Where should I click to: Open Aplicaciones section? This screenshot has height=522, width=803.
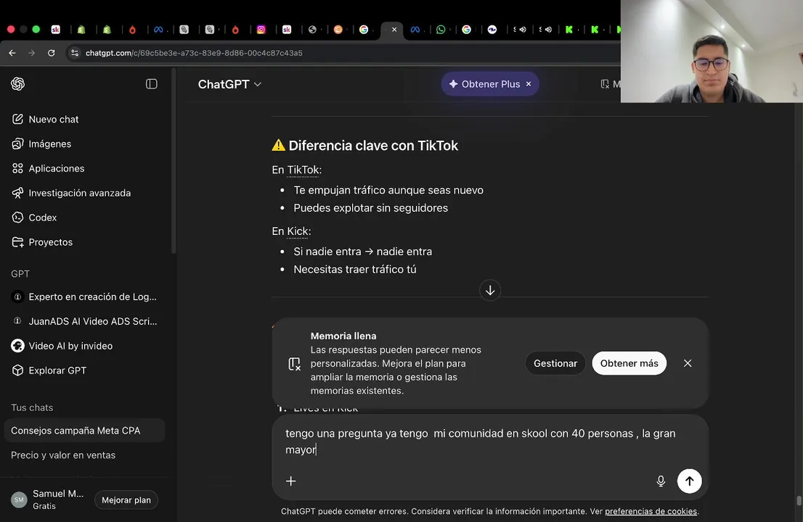coord(84,168)
